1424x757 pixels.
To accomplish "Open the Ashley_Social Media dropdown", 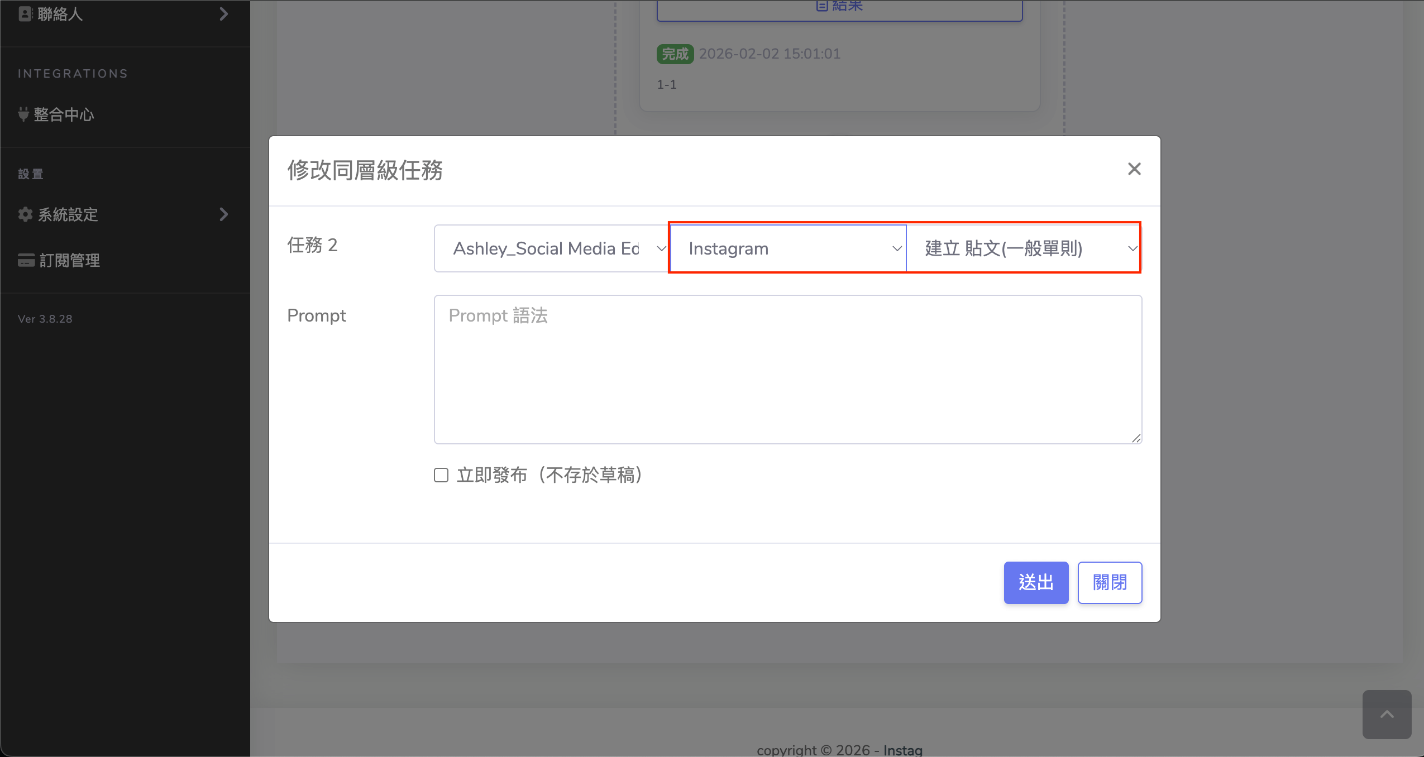I will tap(551, 248).
